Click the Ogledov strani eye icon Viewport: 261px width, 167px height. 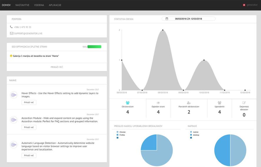tap(158, 103)
